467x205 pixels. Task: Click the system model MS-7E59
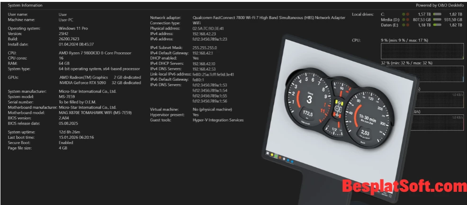pos(68,97)
